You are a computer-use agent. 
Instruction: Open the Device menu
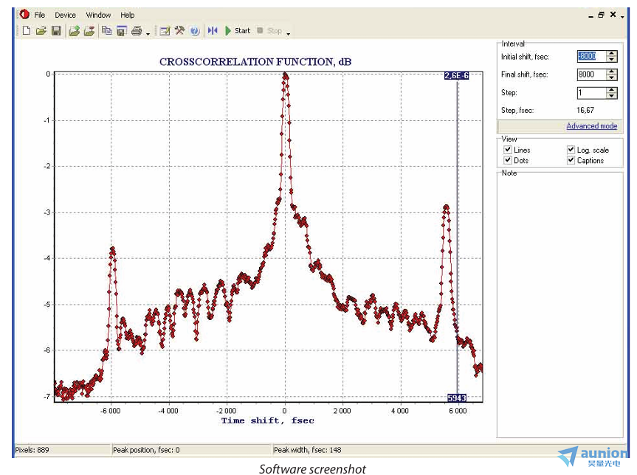[x=65, y=15]
